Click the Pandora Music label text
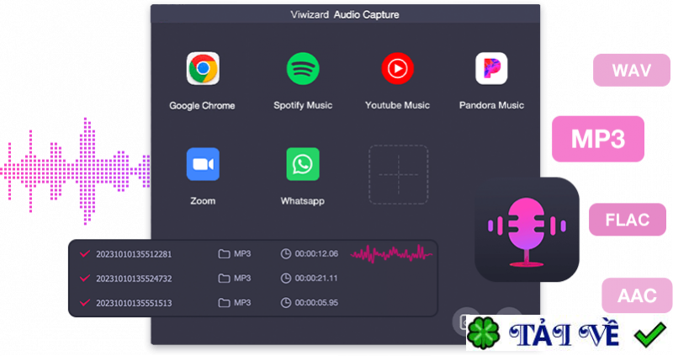Viewport: 673px width, 356px height. (491, 105)
